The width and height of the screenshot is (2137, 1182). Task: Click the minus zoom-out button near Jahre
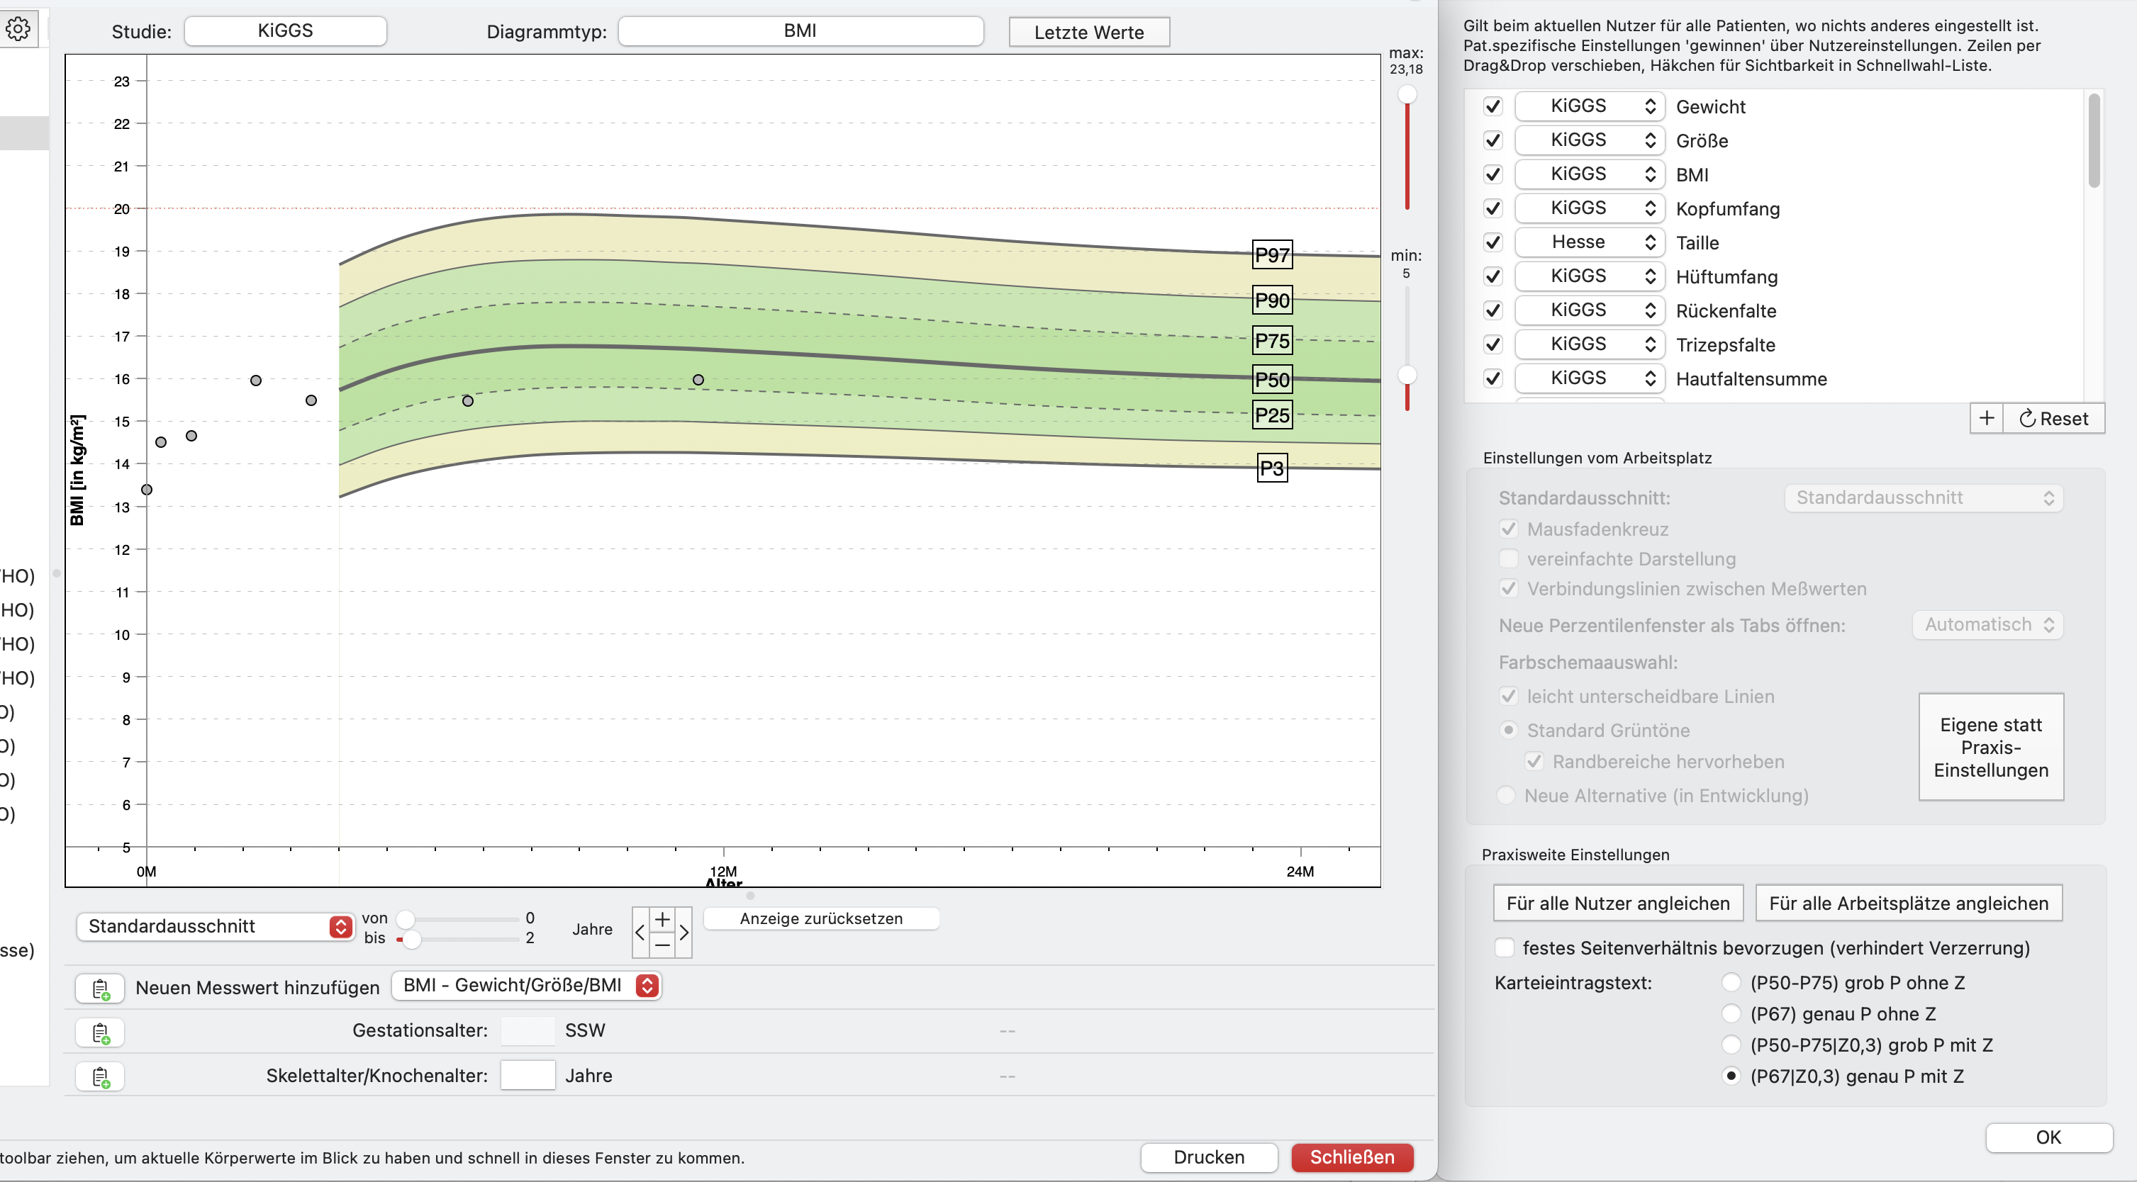[662, 944]
